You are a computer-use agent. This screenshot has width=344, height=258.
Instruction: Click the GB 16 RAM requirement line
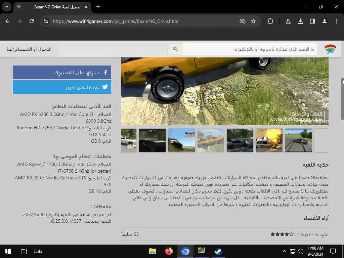pos(100,191)
